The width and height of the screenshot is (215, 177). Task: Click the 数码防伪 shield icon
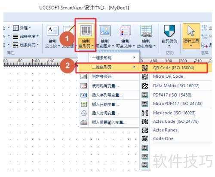pos(169,31)
